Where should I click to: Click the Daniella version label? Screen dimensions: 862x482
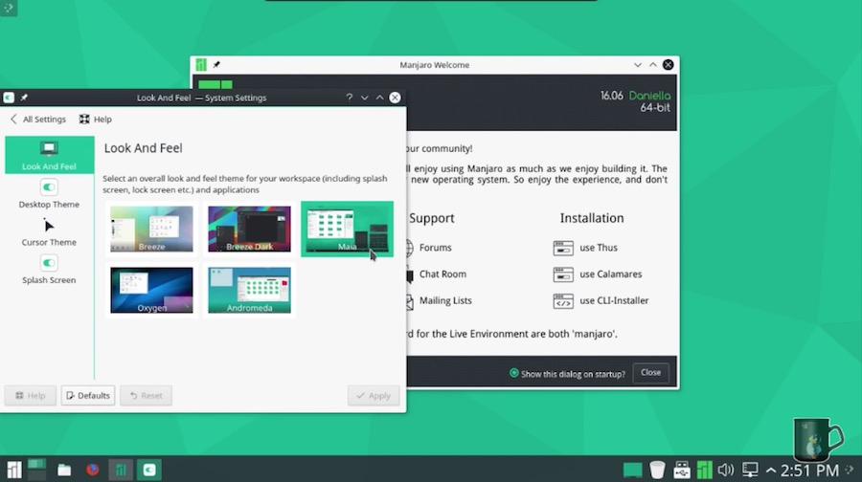649,96
